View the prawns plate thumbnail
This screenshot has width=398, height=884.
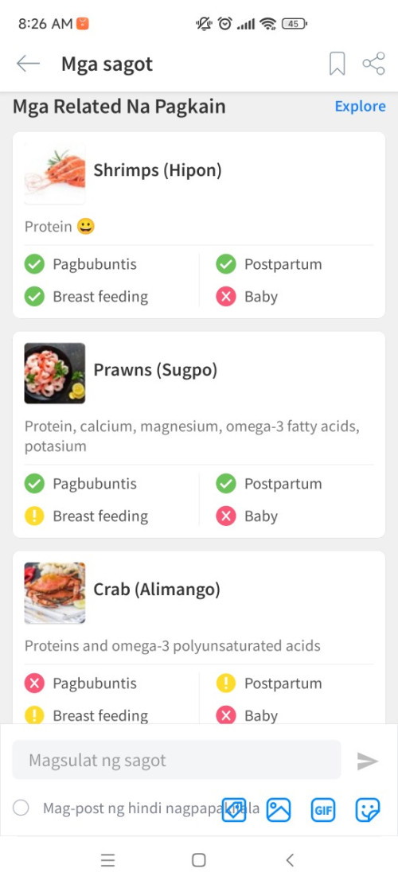coord(55,373)
